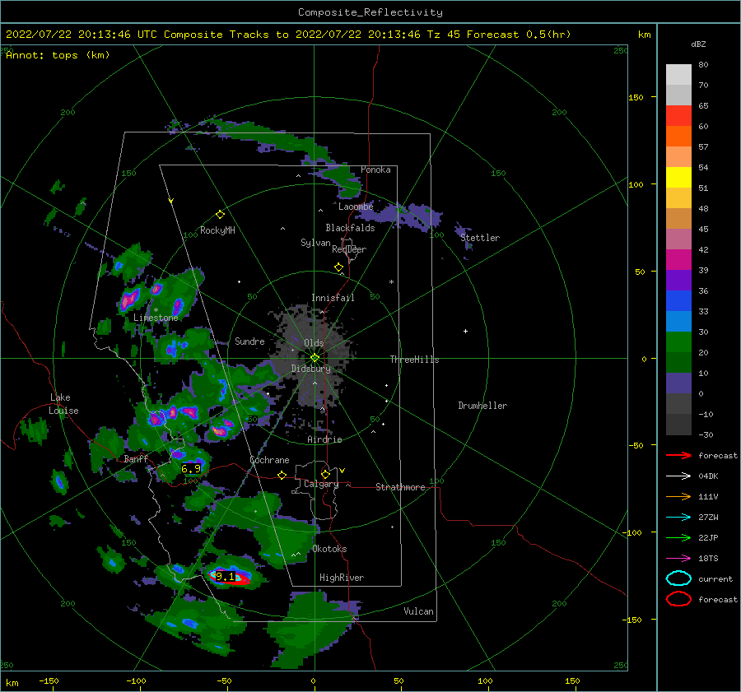Click the Sylvan label
Image resolution: width=741 pixels, height=692 pixels.
[x=315, y=243]
